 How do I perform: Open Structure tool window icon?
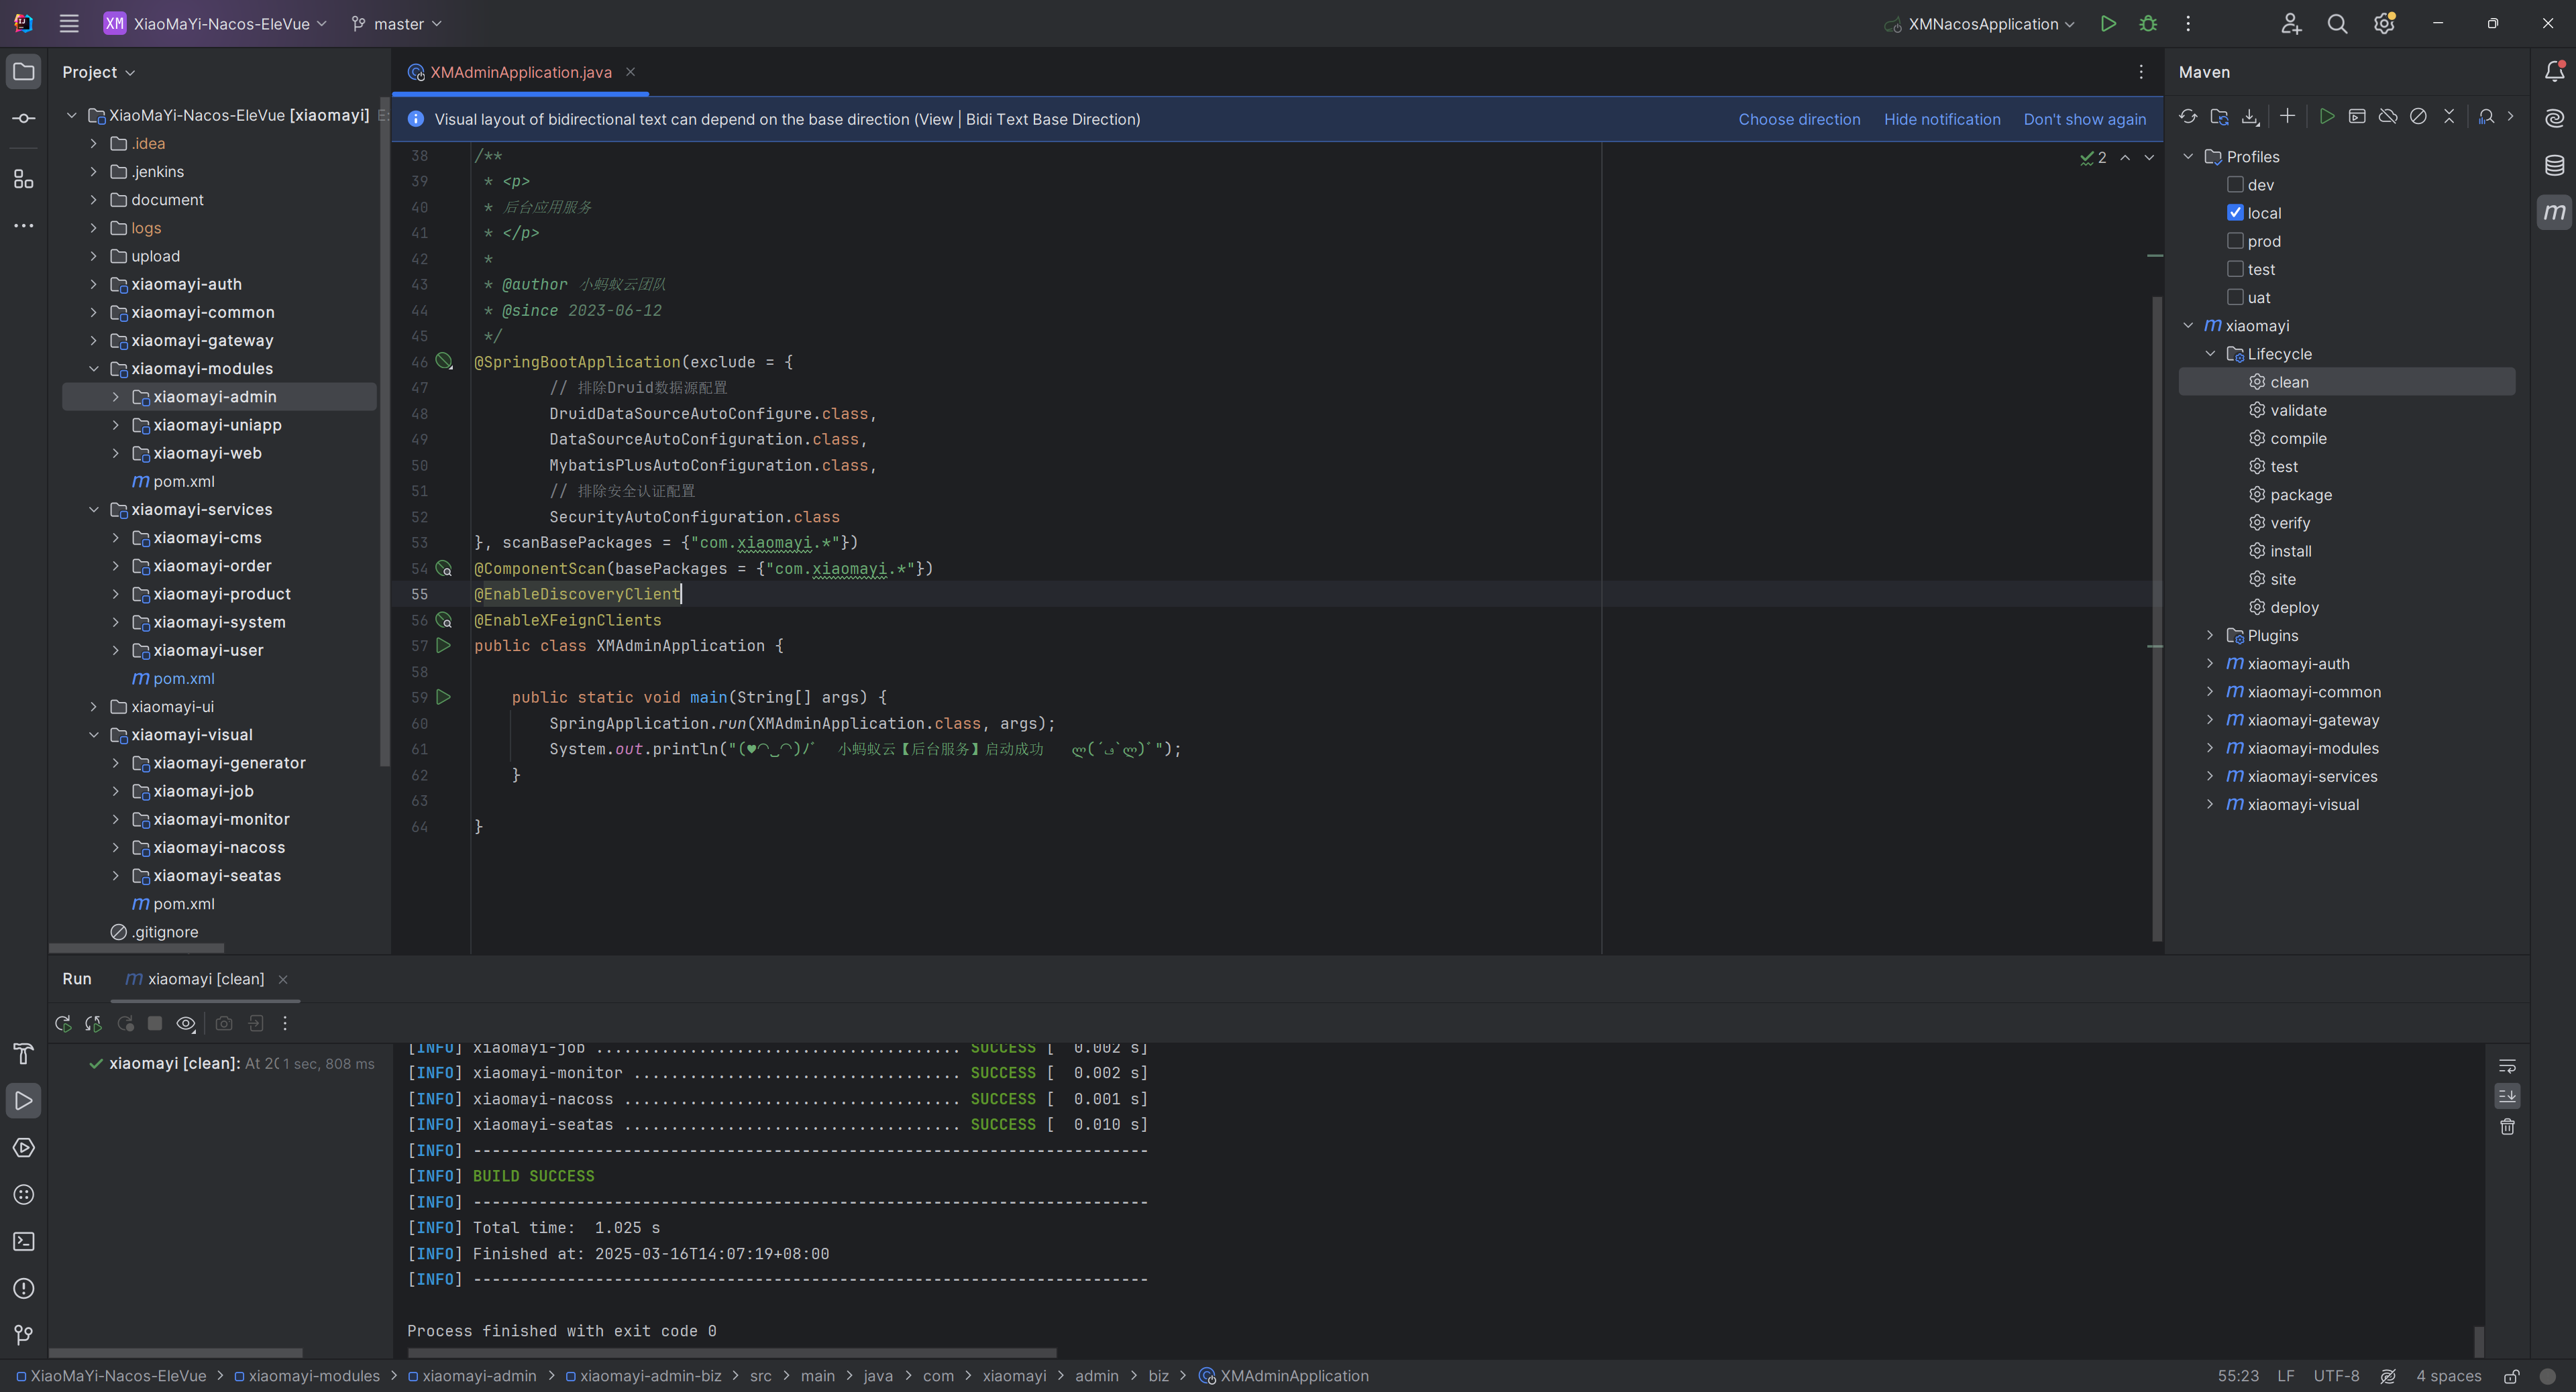[24, 180]
